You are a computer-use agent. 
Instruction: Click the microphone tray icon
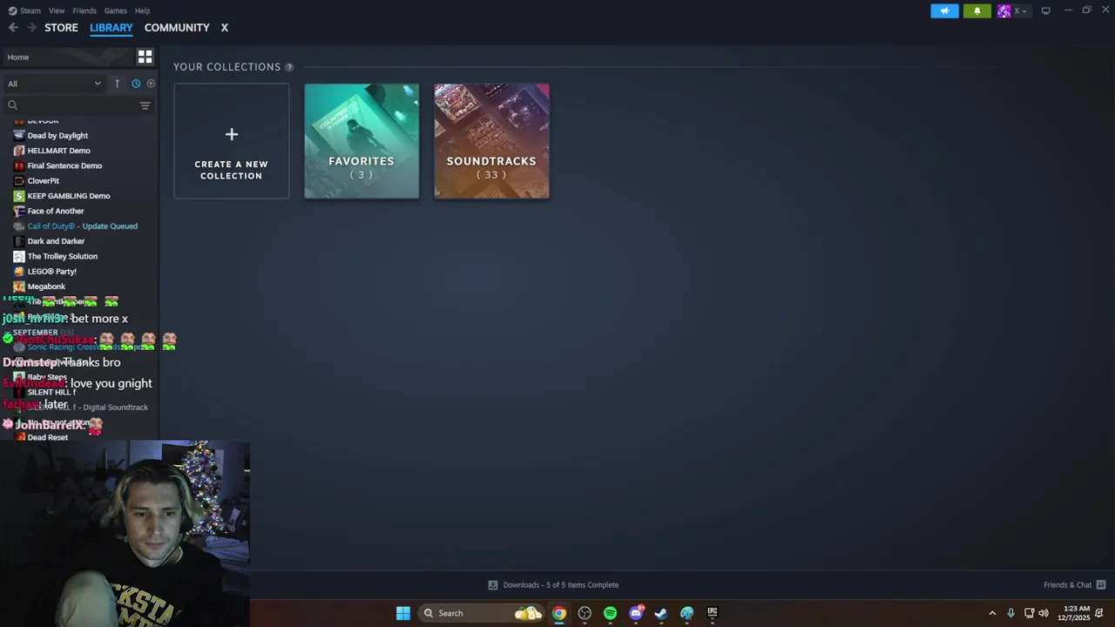tap(1010, 613)
